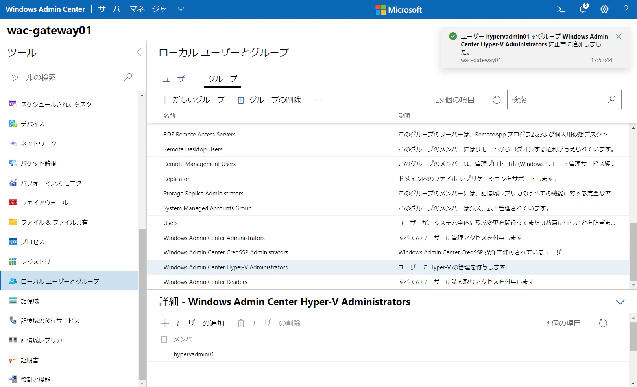The image size is (637, 387).
Task: Refresh the groups list
Action: pos(497,100)
